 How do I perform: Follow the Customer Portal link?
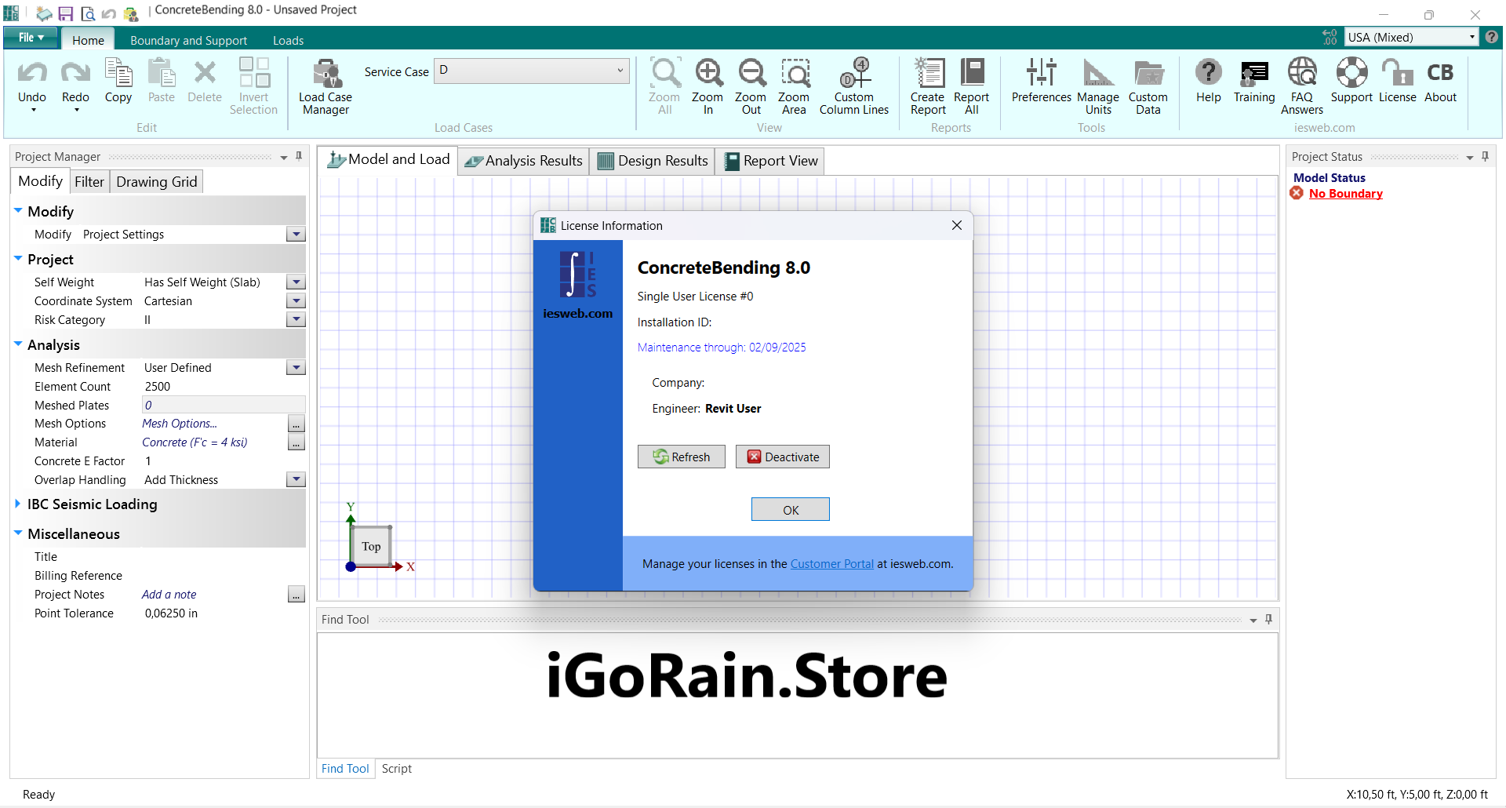point(831,564)
